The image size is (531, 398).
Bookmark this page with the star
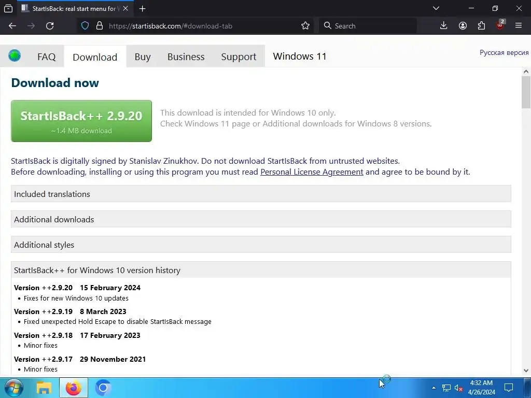305,26
